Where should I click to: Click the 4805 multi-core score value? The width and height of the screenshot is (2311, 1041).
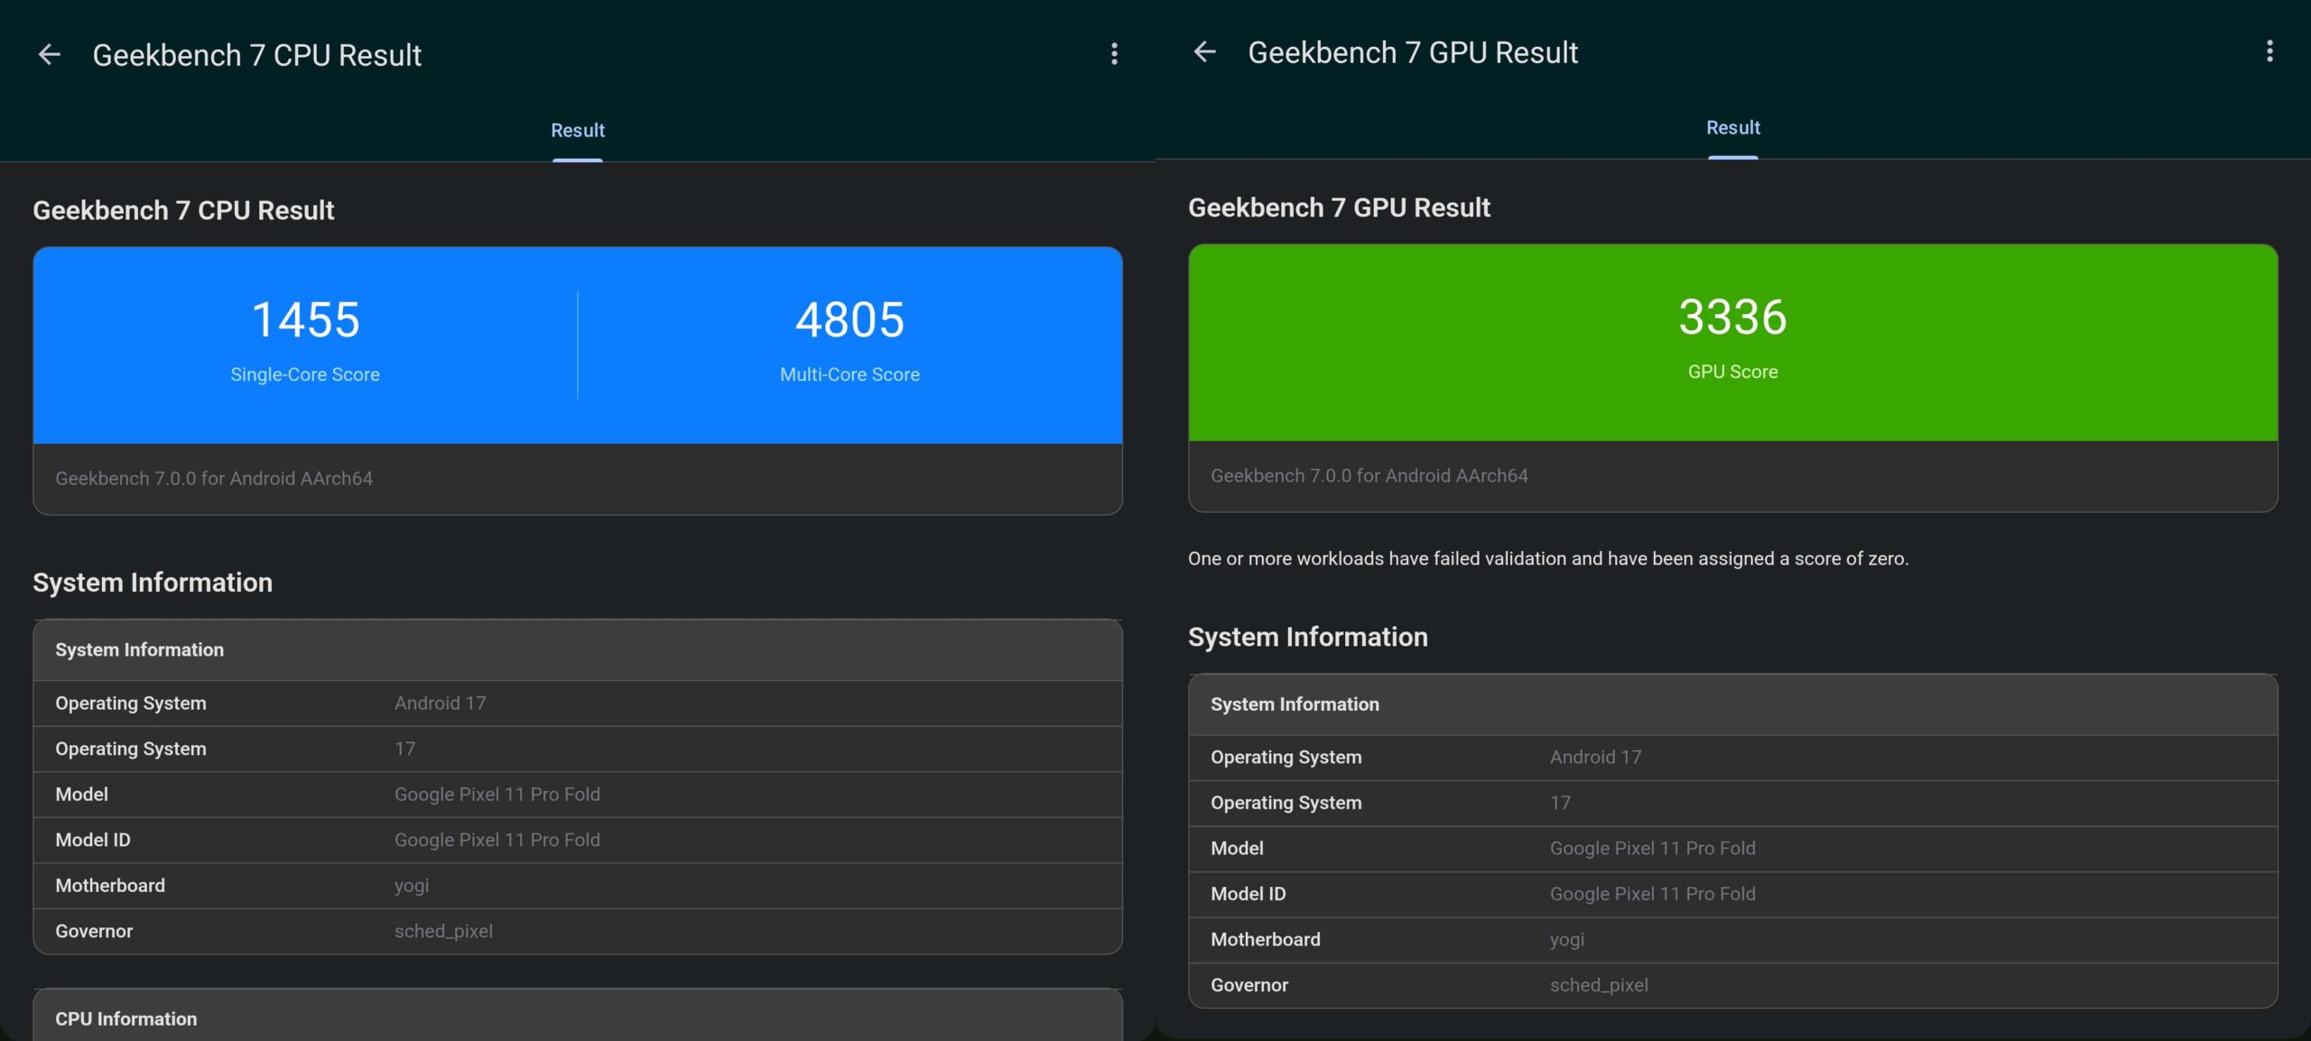[x=849, y=319]
